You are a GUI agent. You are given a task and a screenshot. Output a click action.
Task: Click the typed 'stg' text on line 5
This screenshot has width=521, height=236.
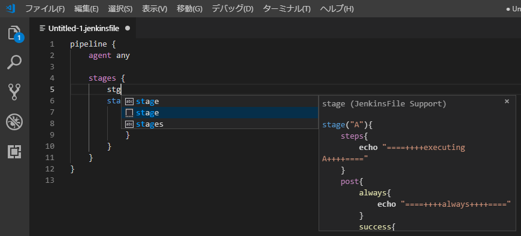114,90
